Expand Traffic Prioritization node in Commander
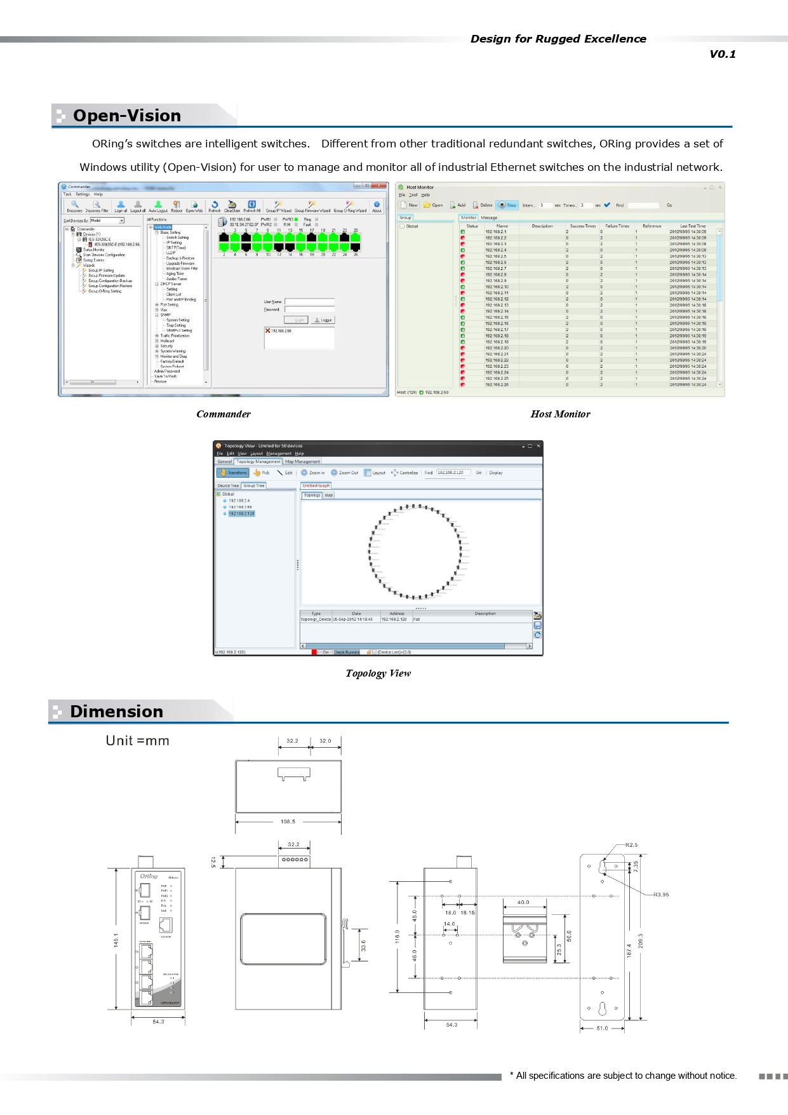 [x=157, y=335]
